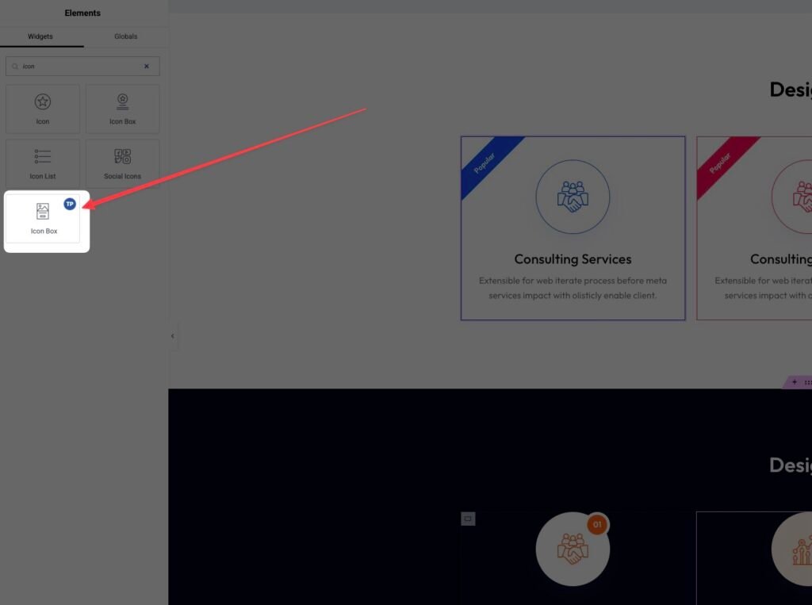The image size is (812, 605).
Task: Clear the widget search with the X
Action: 147,67
